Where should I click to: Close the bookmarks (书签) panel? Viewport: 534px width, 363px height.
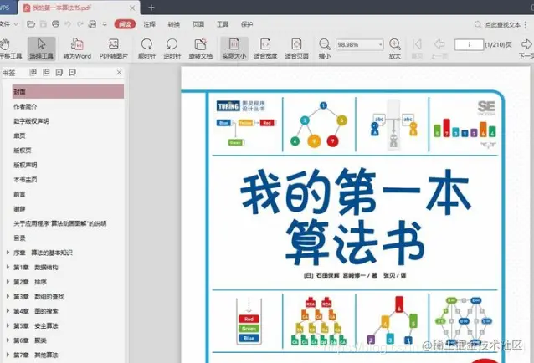[119, 72]
